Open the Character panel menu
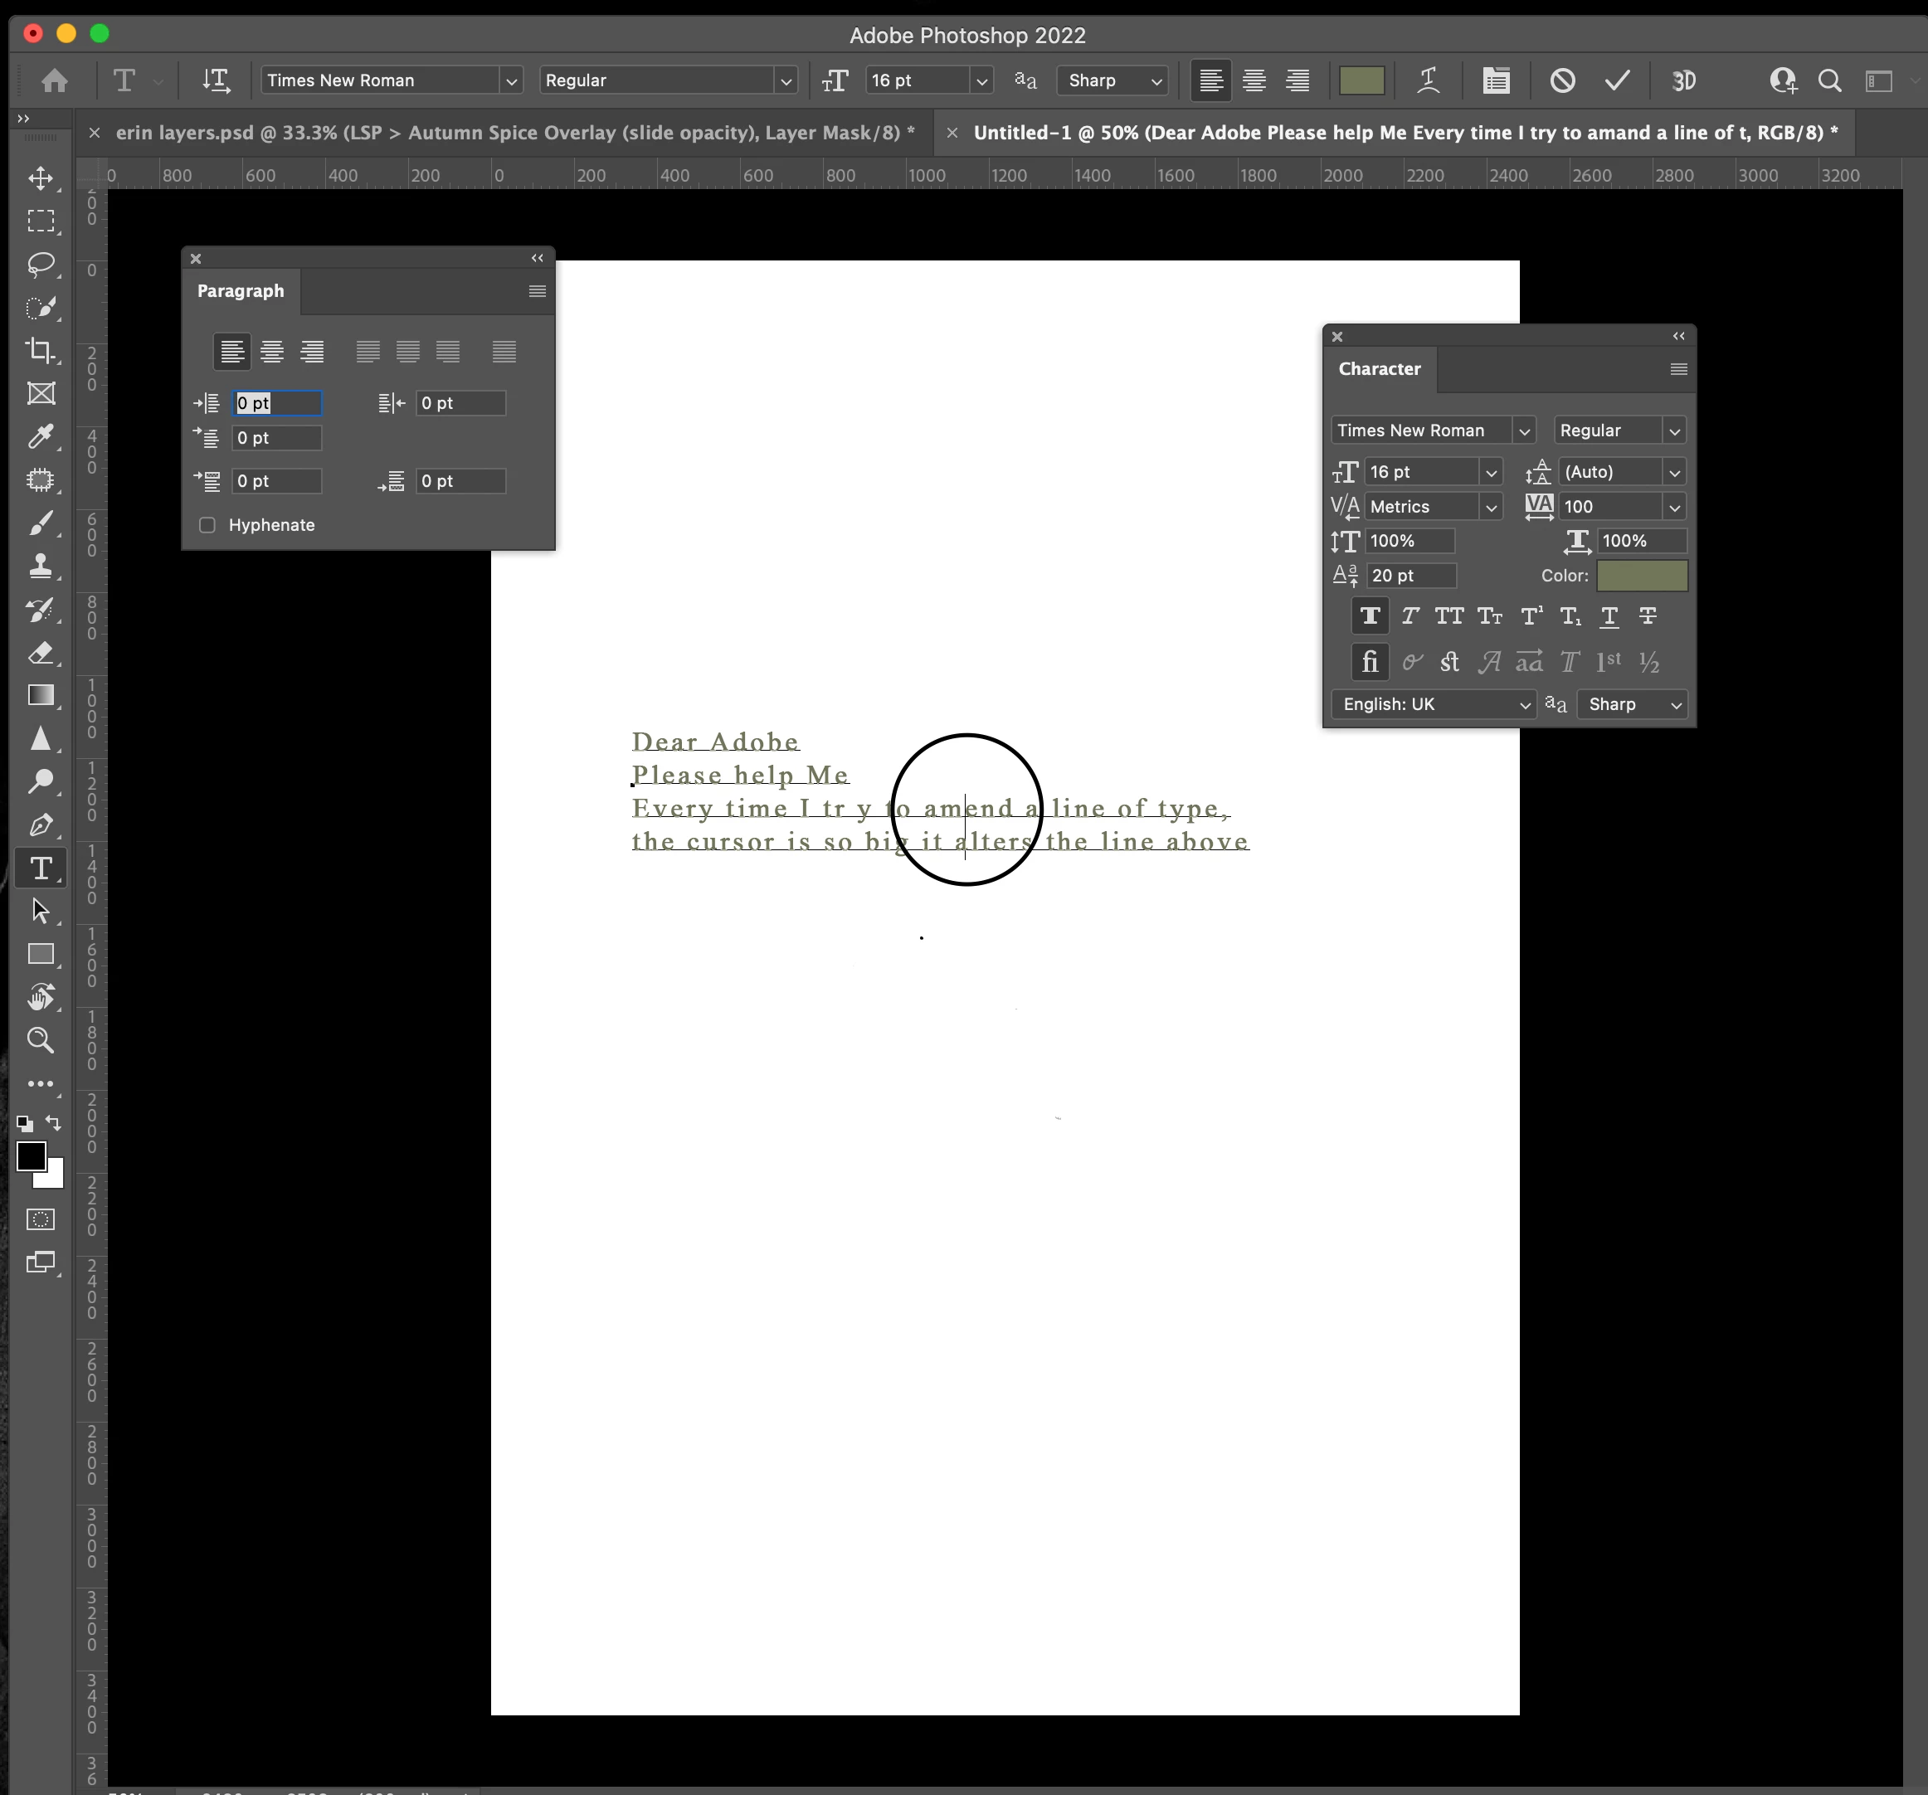The image size is (1928, 1795). tap(1679, 368)
